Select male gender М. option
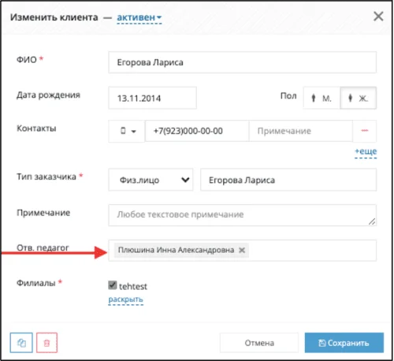The image size is (394, 361). pyautogui.click(x=322, y=98)
